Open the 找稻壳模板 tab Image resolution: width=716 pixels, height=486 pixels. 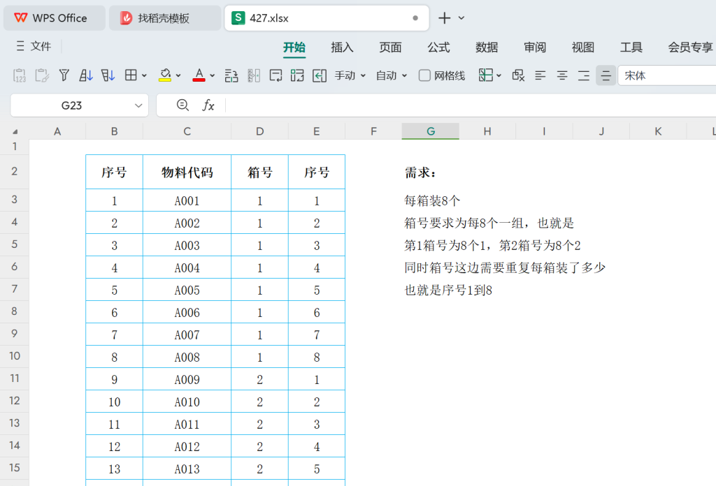pyautogui.click(x=165, y=18)
